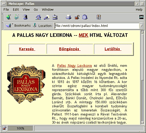Follow the Letöltés link
The image size is (146, 133).
coord(113,49)
